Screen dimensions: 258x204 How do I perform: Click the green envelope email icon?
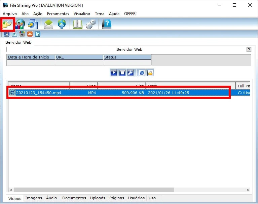(48, 24)
